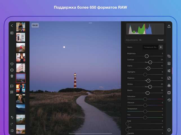Switch to the Adjustments sliders tab
Screen dimensions: 181x135
[x=169, y=71]
